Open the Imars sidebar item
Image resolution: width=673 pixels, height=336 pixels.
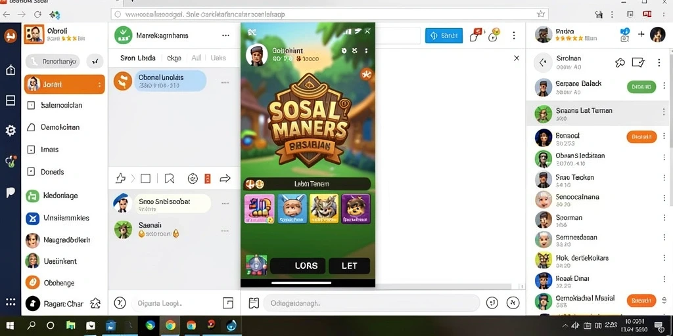pos(64,150)
